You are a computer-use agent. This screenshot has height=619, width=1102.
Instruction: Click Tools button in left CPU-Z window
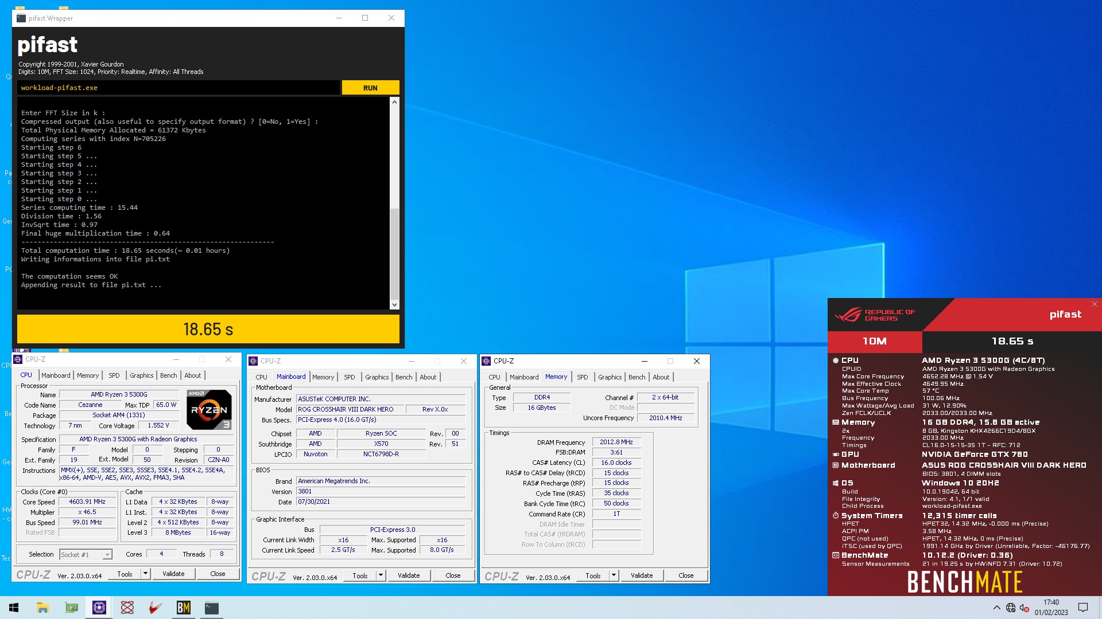tap(125, 574)
